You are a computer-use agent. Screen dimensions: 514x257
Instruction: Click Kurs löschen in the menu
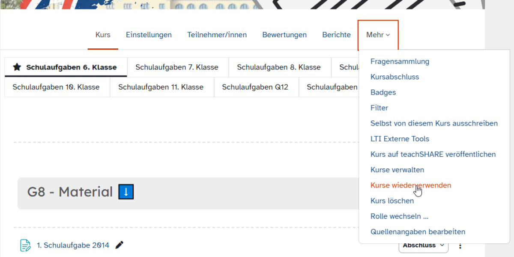click(x=392, y=201)
